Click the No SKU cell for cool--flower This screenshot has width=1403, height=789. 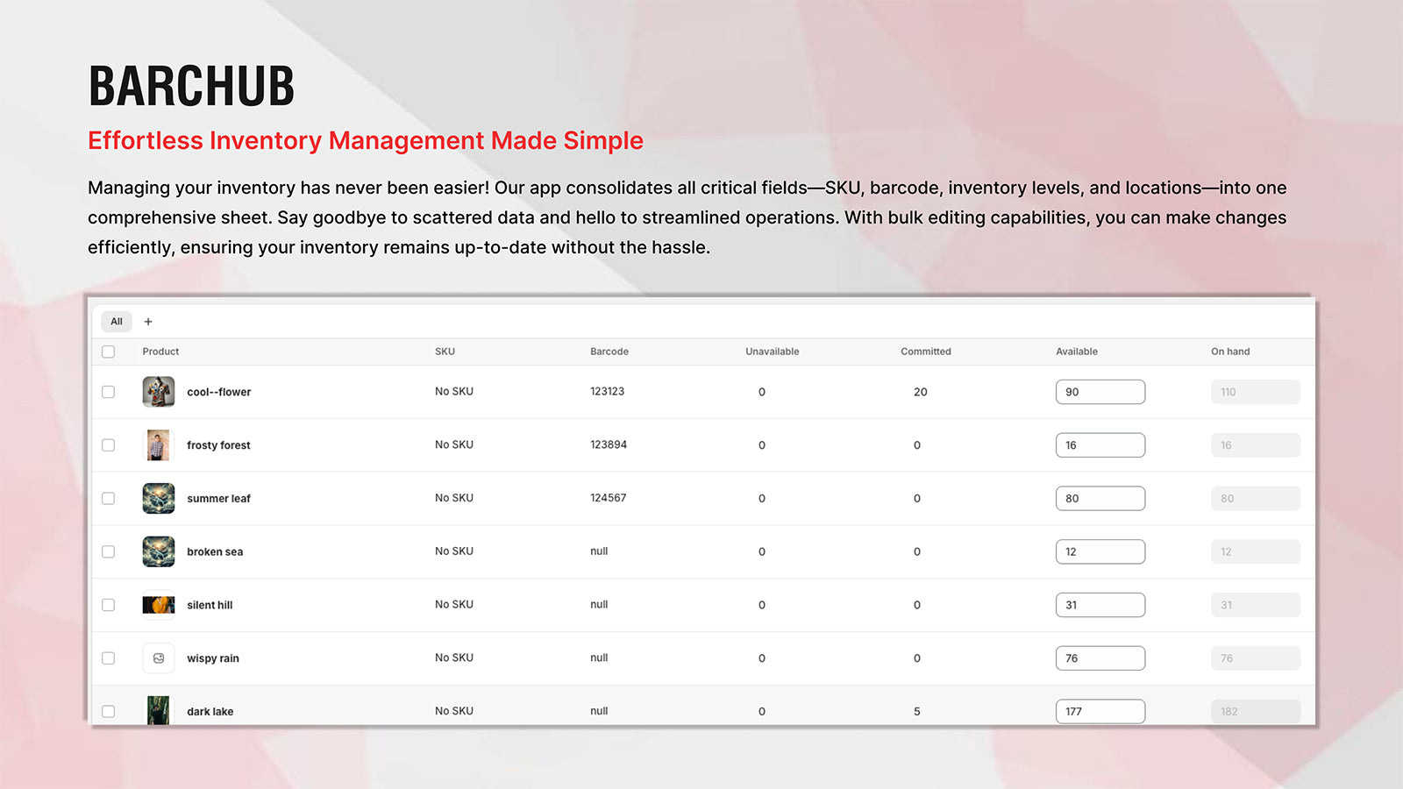click(x=454, y=392)
